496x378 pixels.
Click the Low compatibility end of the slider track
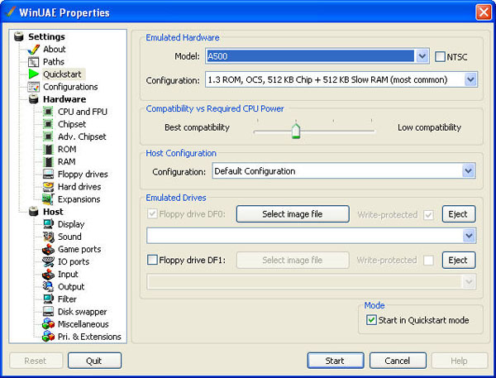pos(371,131)
